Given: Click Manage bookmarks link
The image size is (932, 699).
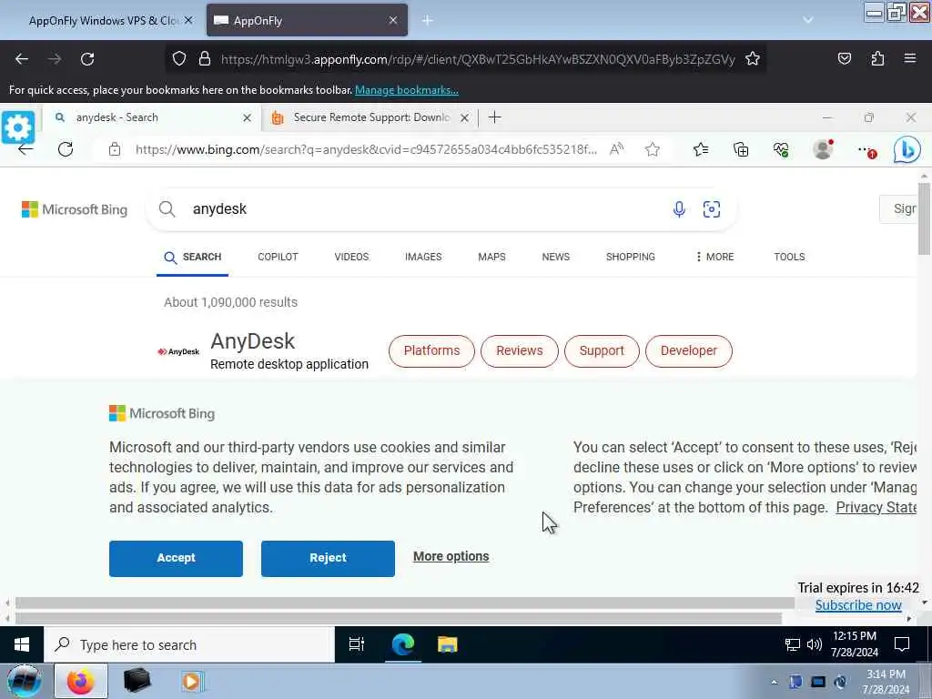Looking at the screenshot, I should coord(407,90).
